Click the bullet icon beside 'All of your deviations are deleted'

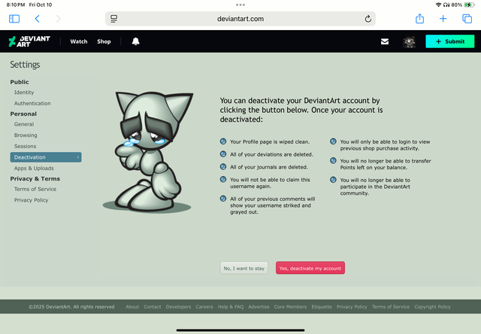pos(223,154)
